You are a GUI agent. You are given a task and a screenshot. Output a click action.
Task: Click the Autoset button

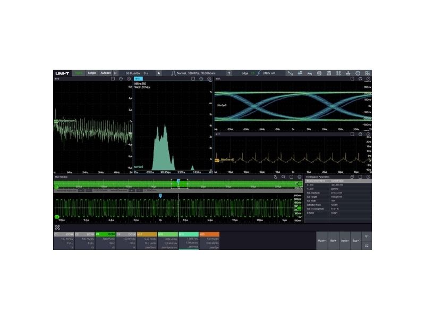pyautogui.click(x=105, y=73)
